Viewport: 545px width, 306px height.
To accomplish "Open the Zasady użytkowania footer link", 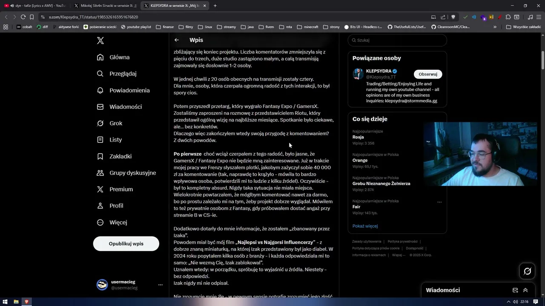I will tap(367, 241).
